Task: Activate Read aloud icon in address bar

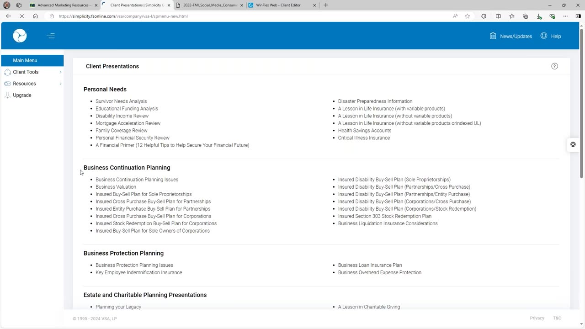Action: [455, 16]
